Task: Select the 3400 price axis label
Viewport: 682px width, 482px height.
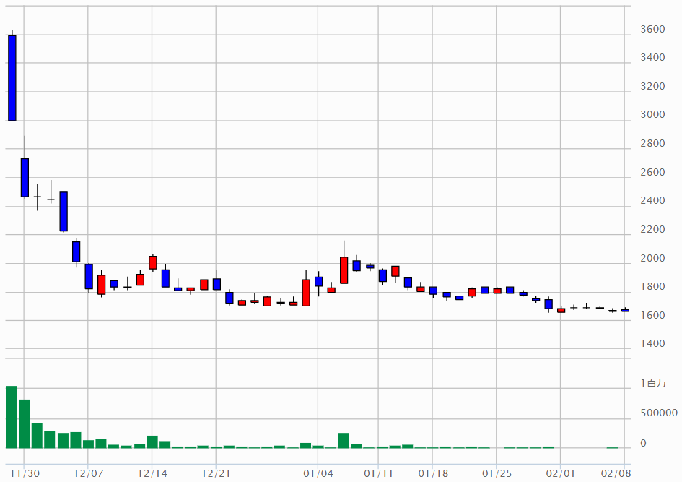Action: pos(652,58)
